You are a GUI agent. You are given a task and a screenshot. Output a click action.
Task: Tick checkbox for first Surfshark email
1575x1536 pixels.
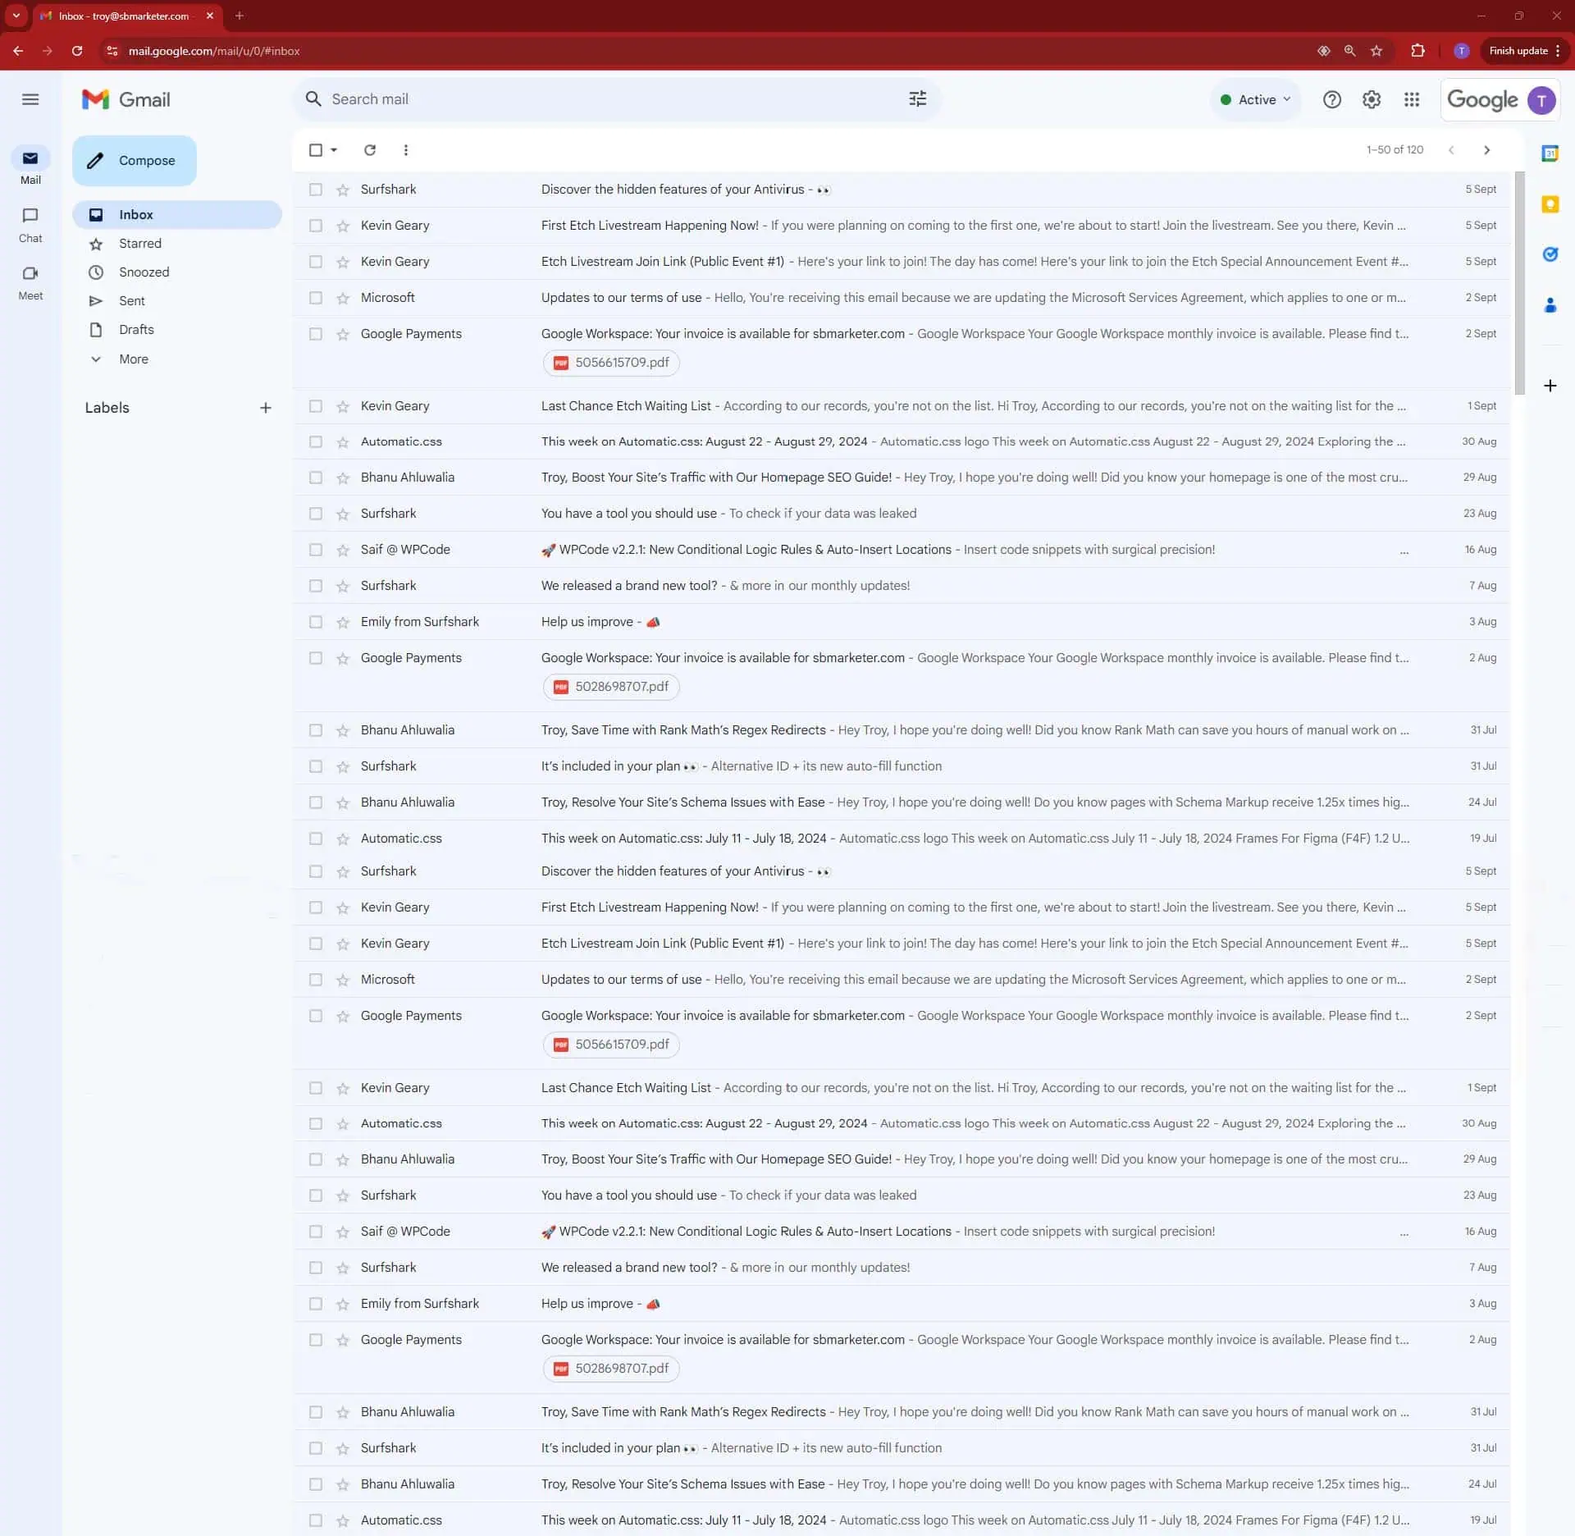click(x=316, y=190)
